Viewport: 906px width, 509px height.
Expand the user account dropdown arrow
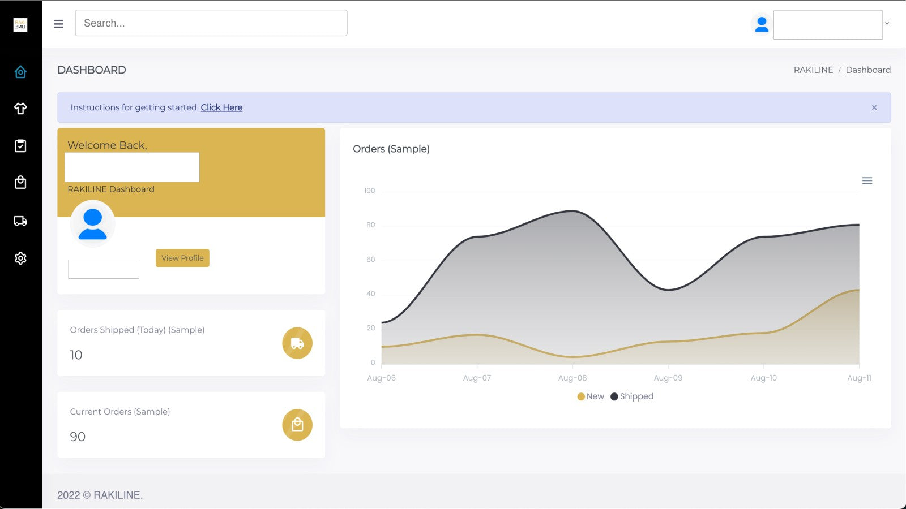[x=887, y=24]
